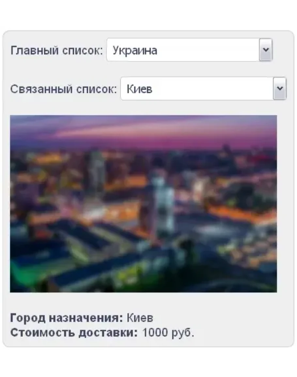
Task: Click the bold Стоимость доставки label
Action: [x=74, y=333]
